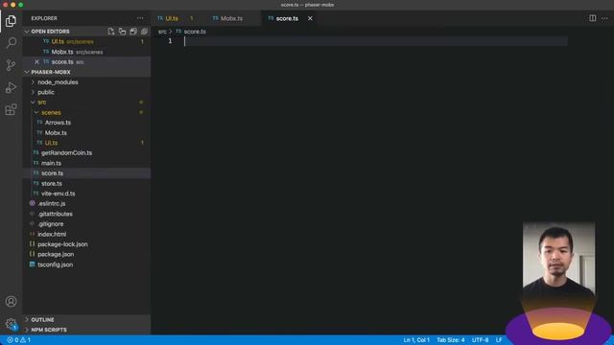The height and width of the screenshot is (345, 614).
Task: Open package-lock.json file
Action: pos(86,244)
